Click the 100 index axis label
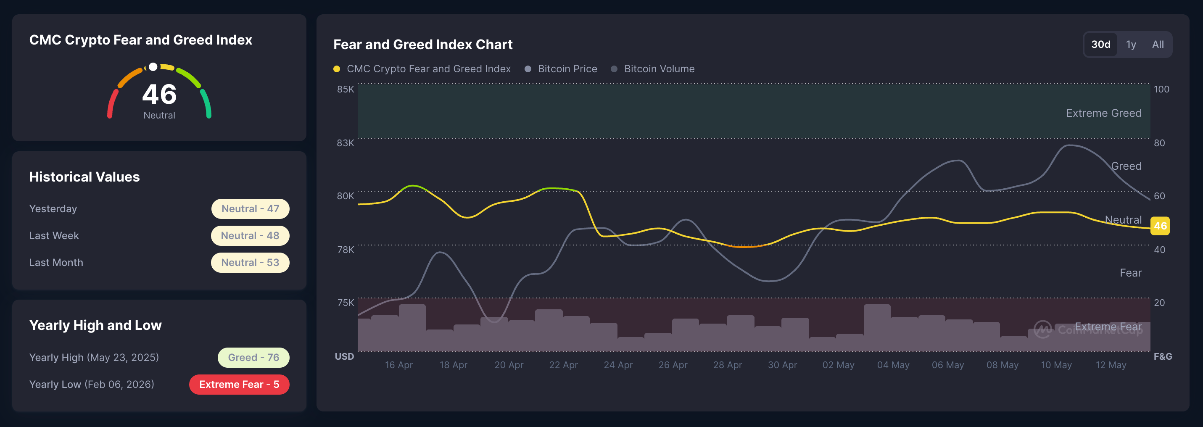 pos(1161,89)
